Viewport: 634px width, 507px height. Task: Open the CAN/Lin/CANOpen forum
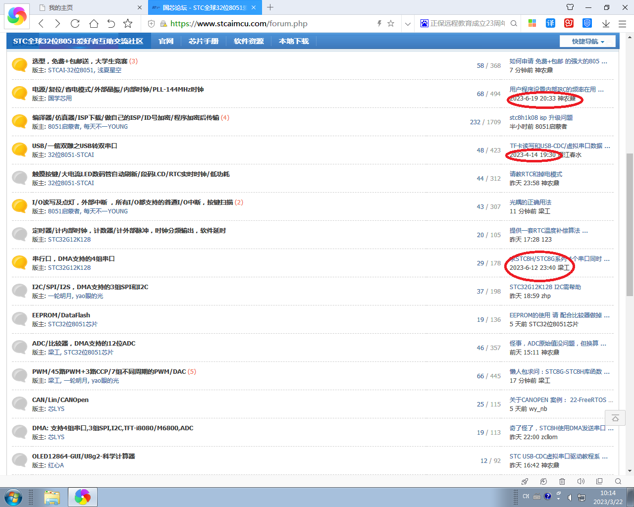click(x=60, y=400)
